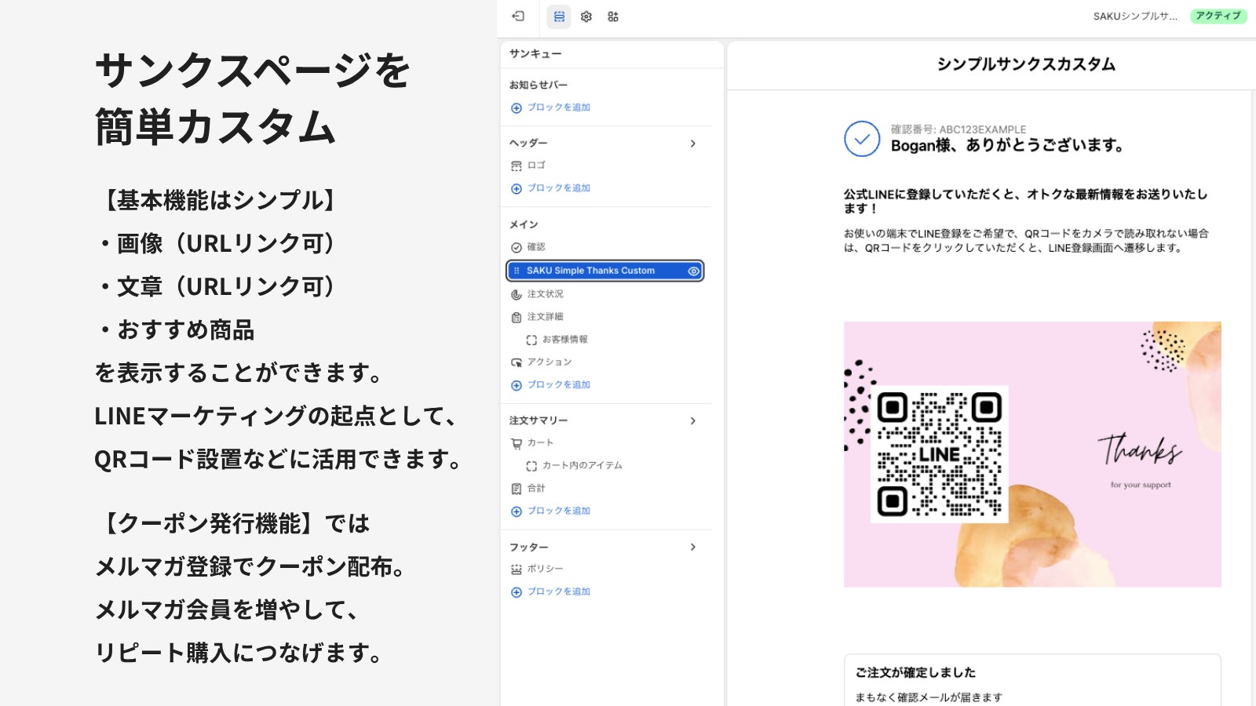
Task: Select the 確認 block
Action: coord(536,247)
